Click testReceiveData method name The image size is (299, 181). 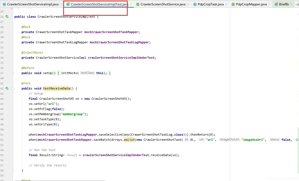pyautogui.click(x=56, y=88)
